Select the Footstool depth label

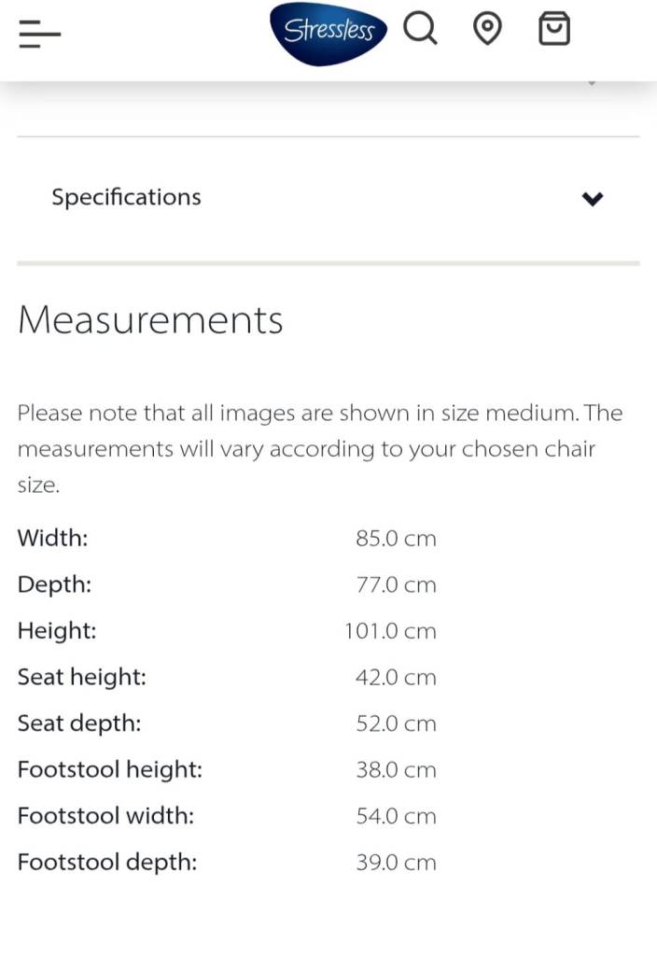point(106,862)
